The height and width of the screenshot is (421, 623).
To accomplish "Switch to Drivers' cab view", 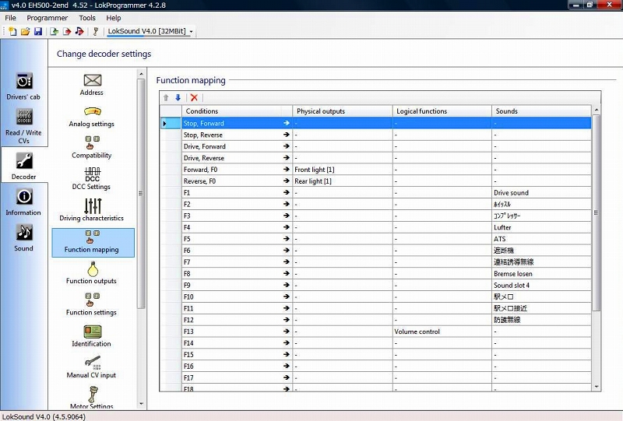I will [23, 86].
